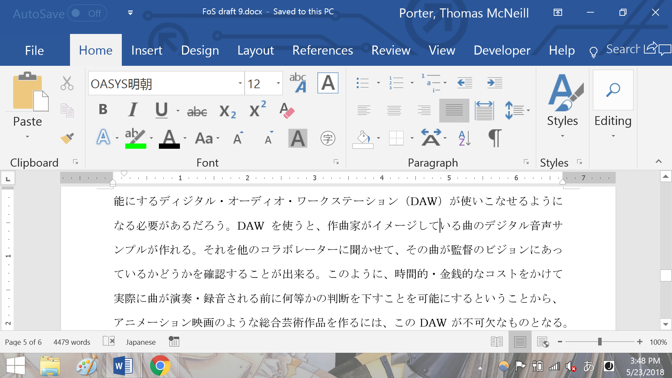Apply Strikethrough formatting
The height and width of the screenshot is (378, 672).
197,111
